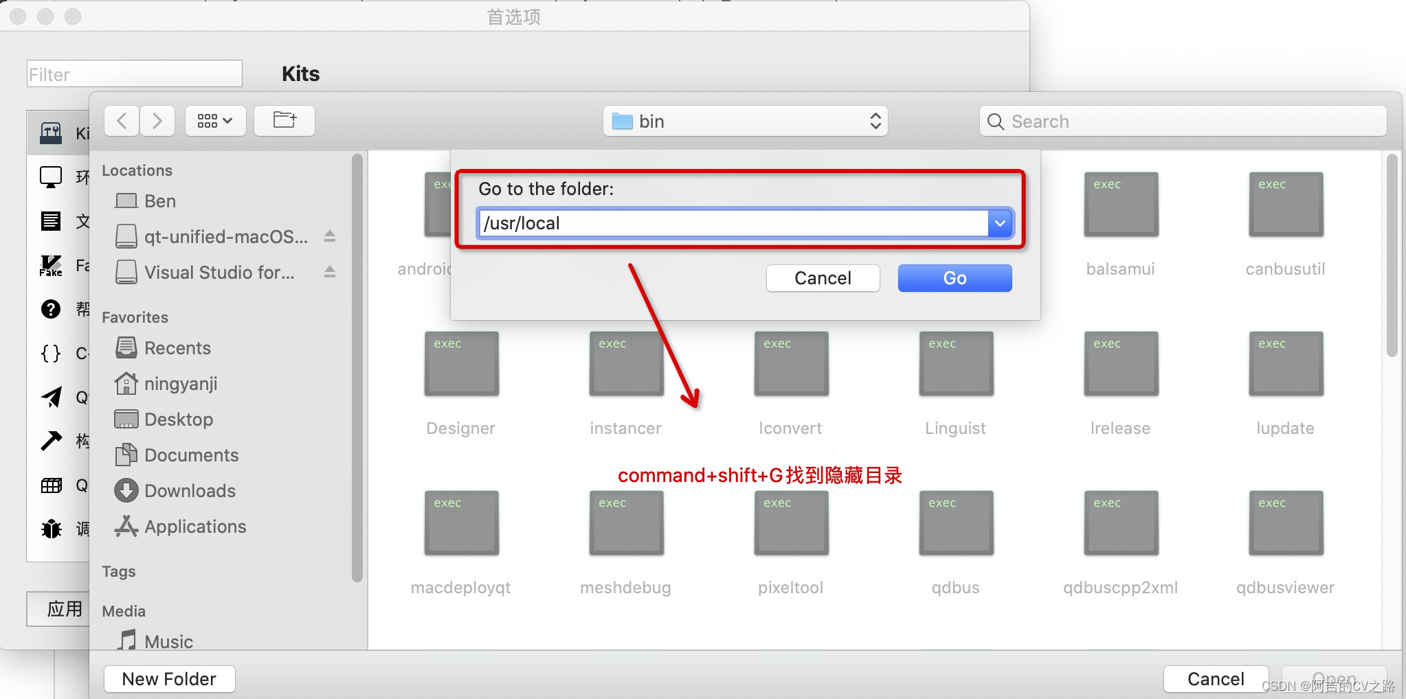Select the instancer executable icon
The height and width of the screenshot is (699, 1406).
(x=626, y=364)
